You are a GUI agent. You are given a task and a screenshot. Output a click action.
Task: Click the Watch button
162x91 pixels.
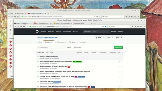[98, 38]
